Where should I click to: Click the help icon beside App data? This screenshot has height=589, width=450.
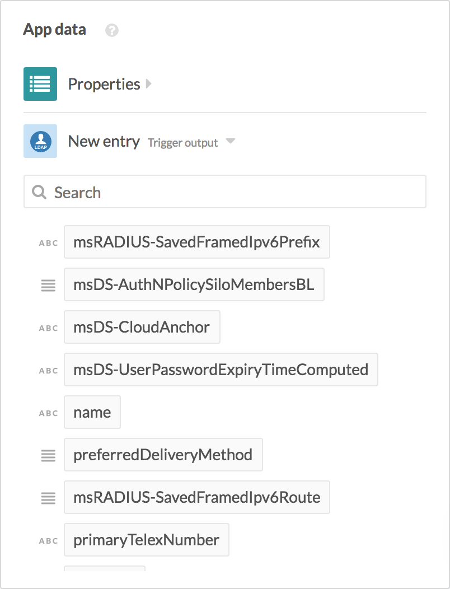[111, 30]
